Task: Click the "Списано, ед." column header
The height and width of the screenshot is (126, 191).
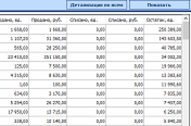Action: click(86, 20)
